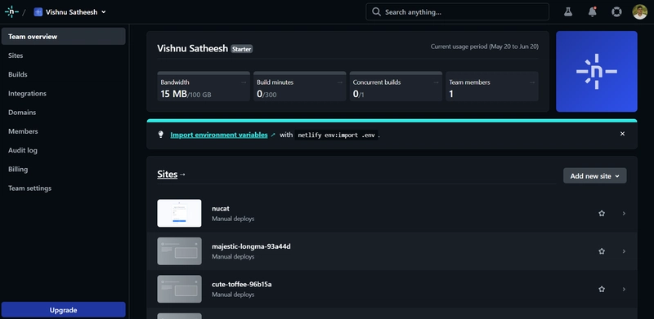Open the Vishnu Satheesh team switcher dropdown

(x=70, y=12)
